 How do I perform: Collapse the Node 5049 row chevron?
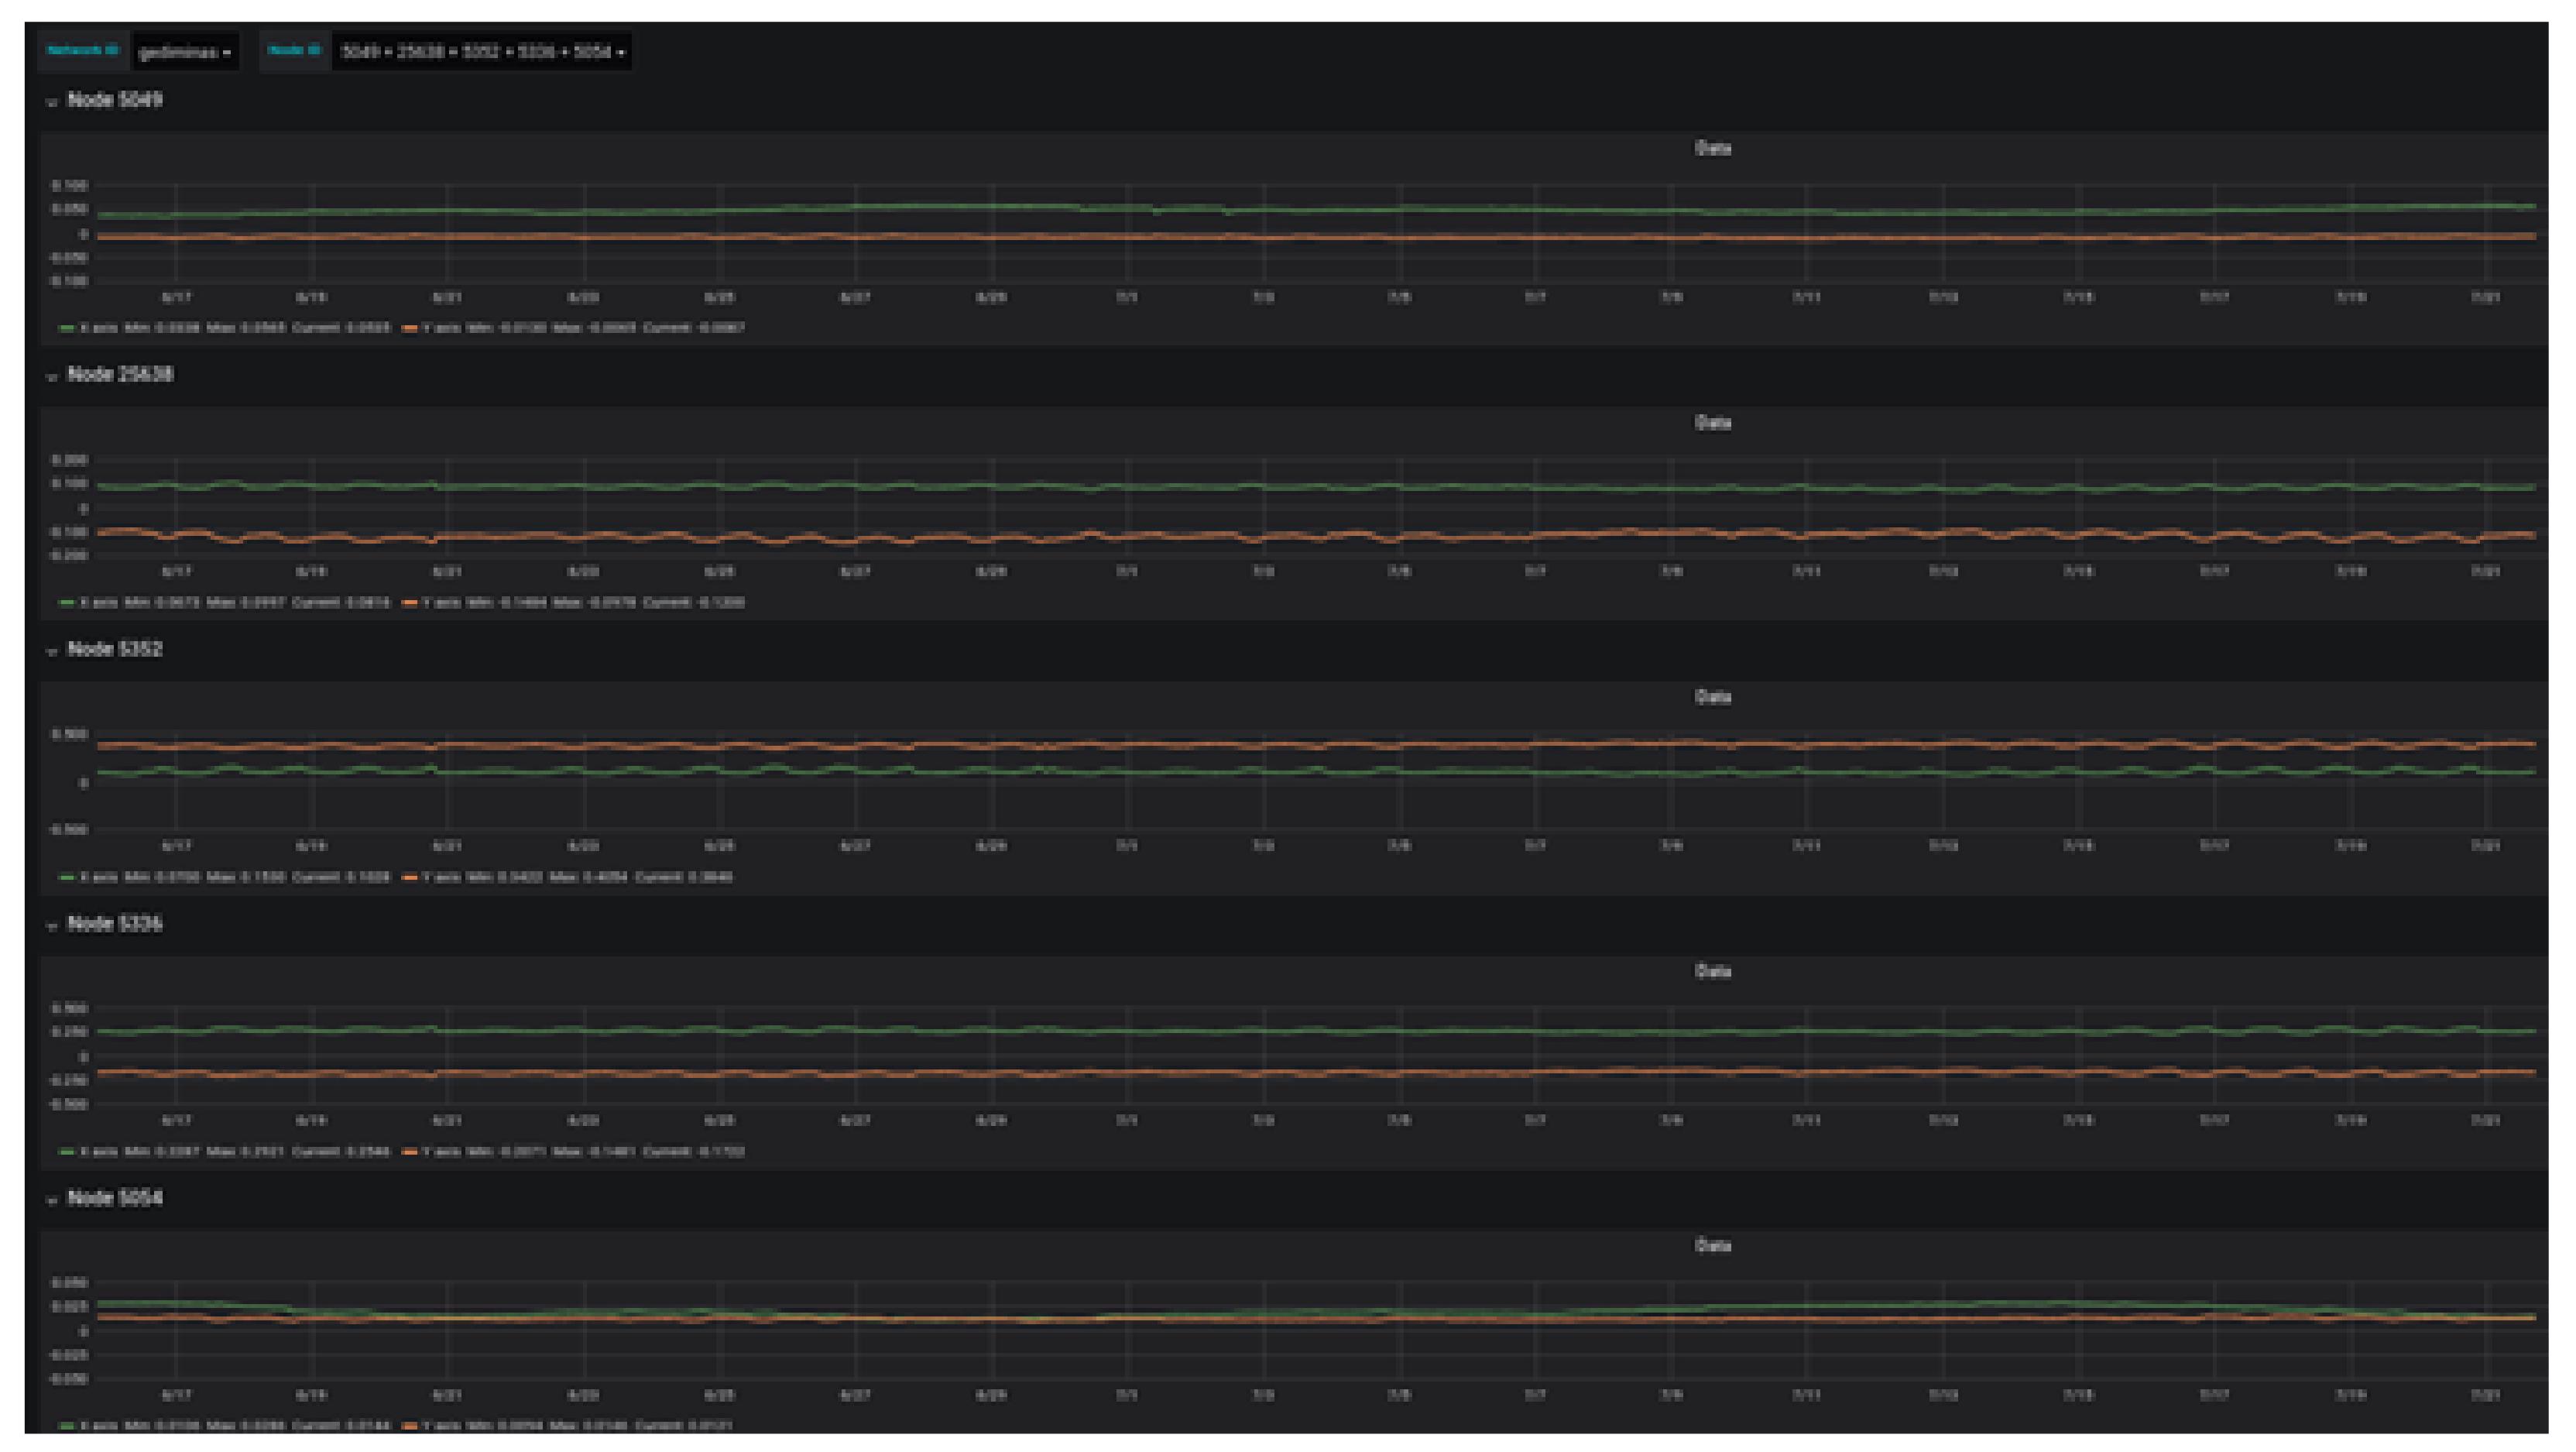pos(52,102)
